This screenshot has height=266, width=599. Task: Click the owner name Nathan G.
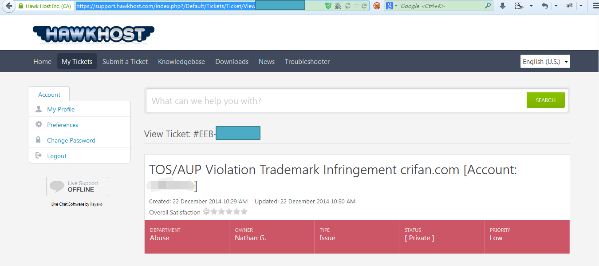pyautogui.click(x=250, y=238)
